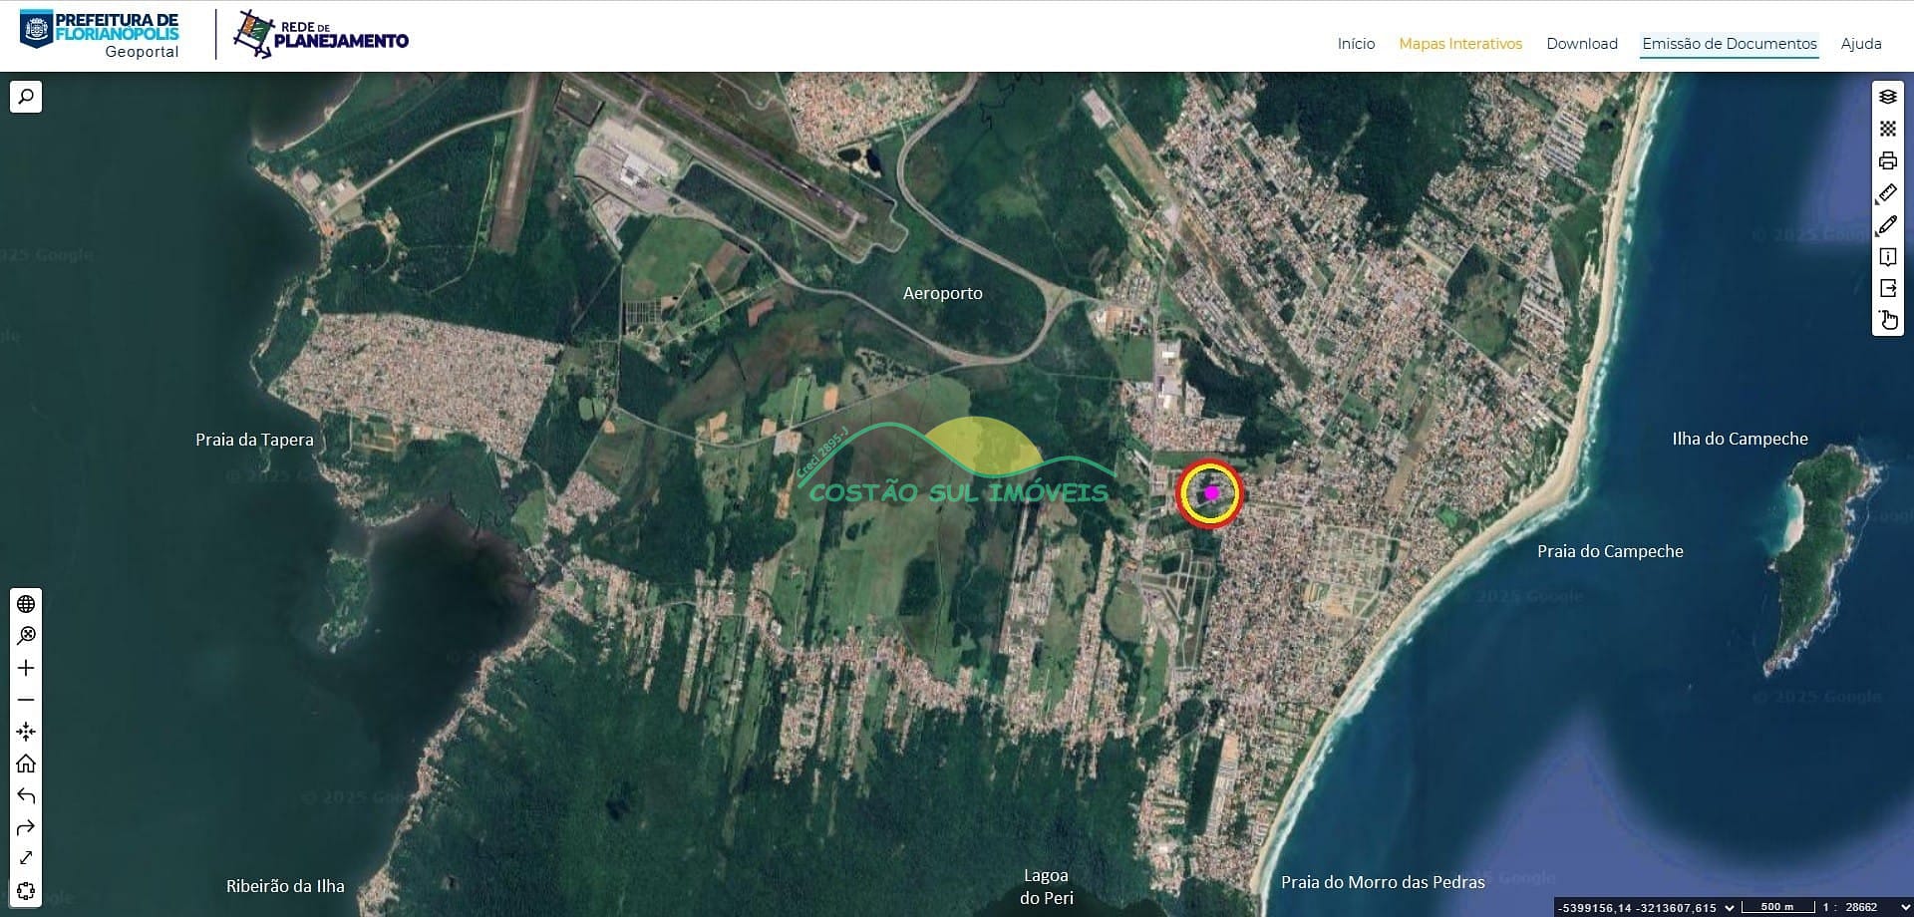
Task: Zoom in with the plus button
Action: click(x=26, y=668)
